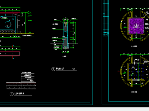Select the title text beside circled 3
Viewport: 149px width, 111px height.
pyautogui.click(x=19, y=93)
